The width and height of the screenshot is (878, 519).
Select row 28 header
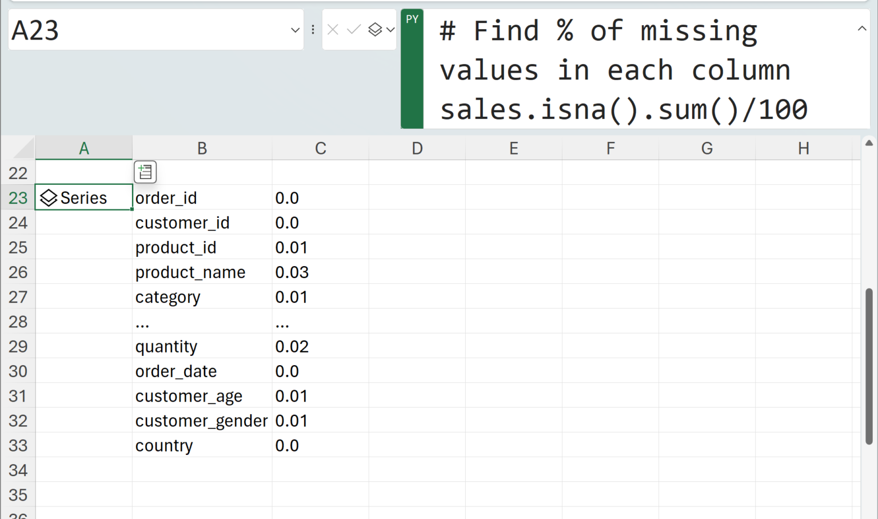coord(18,322)
